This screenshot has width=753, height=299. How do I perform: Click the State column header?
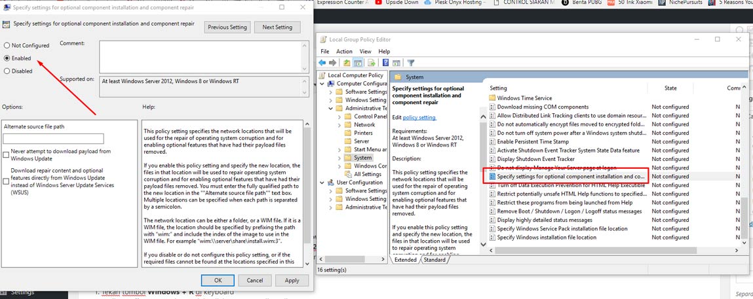pos(670,88)
